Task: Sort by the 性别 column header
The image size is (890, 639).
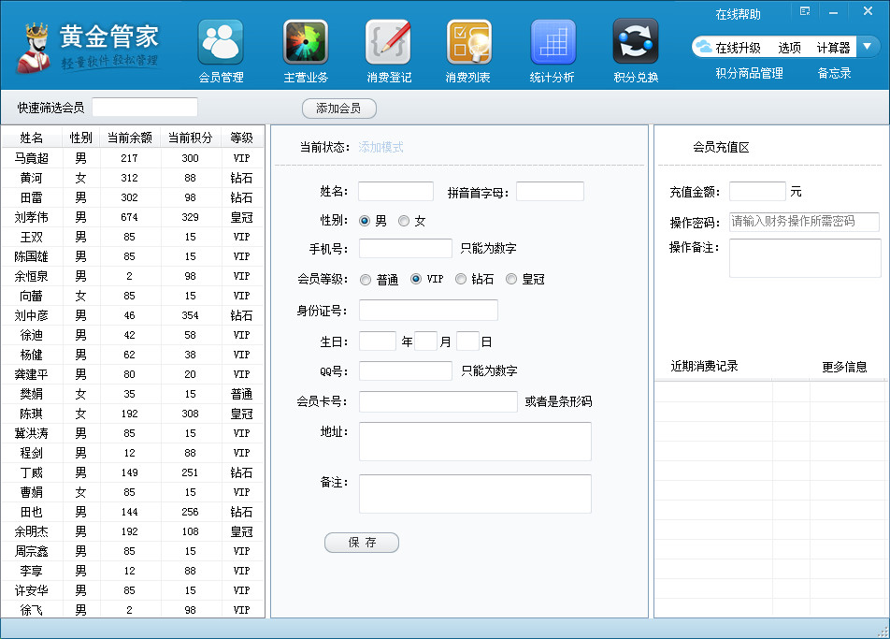Action: (x=80, y=138)
